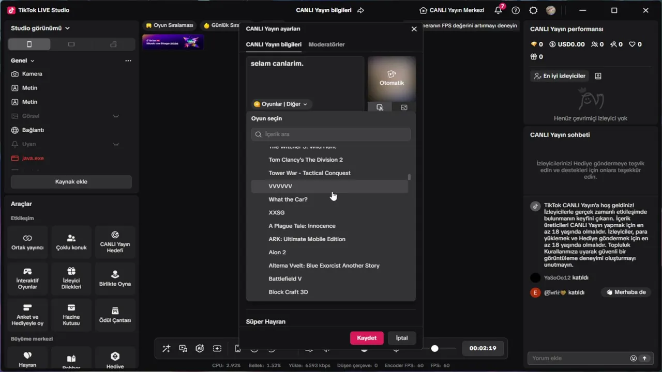
Task: Open the Hazine Kutusu tool
Action: (71, 315)
